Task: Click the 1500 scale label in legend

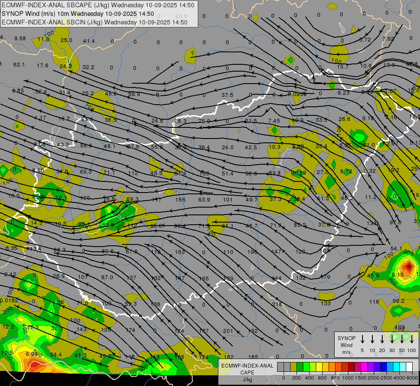Action: (x=361, y=378)
